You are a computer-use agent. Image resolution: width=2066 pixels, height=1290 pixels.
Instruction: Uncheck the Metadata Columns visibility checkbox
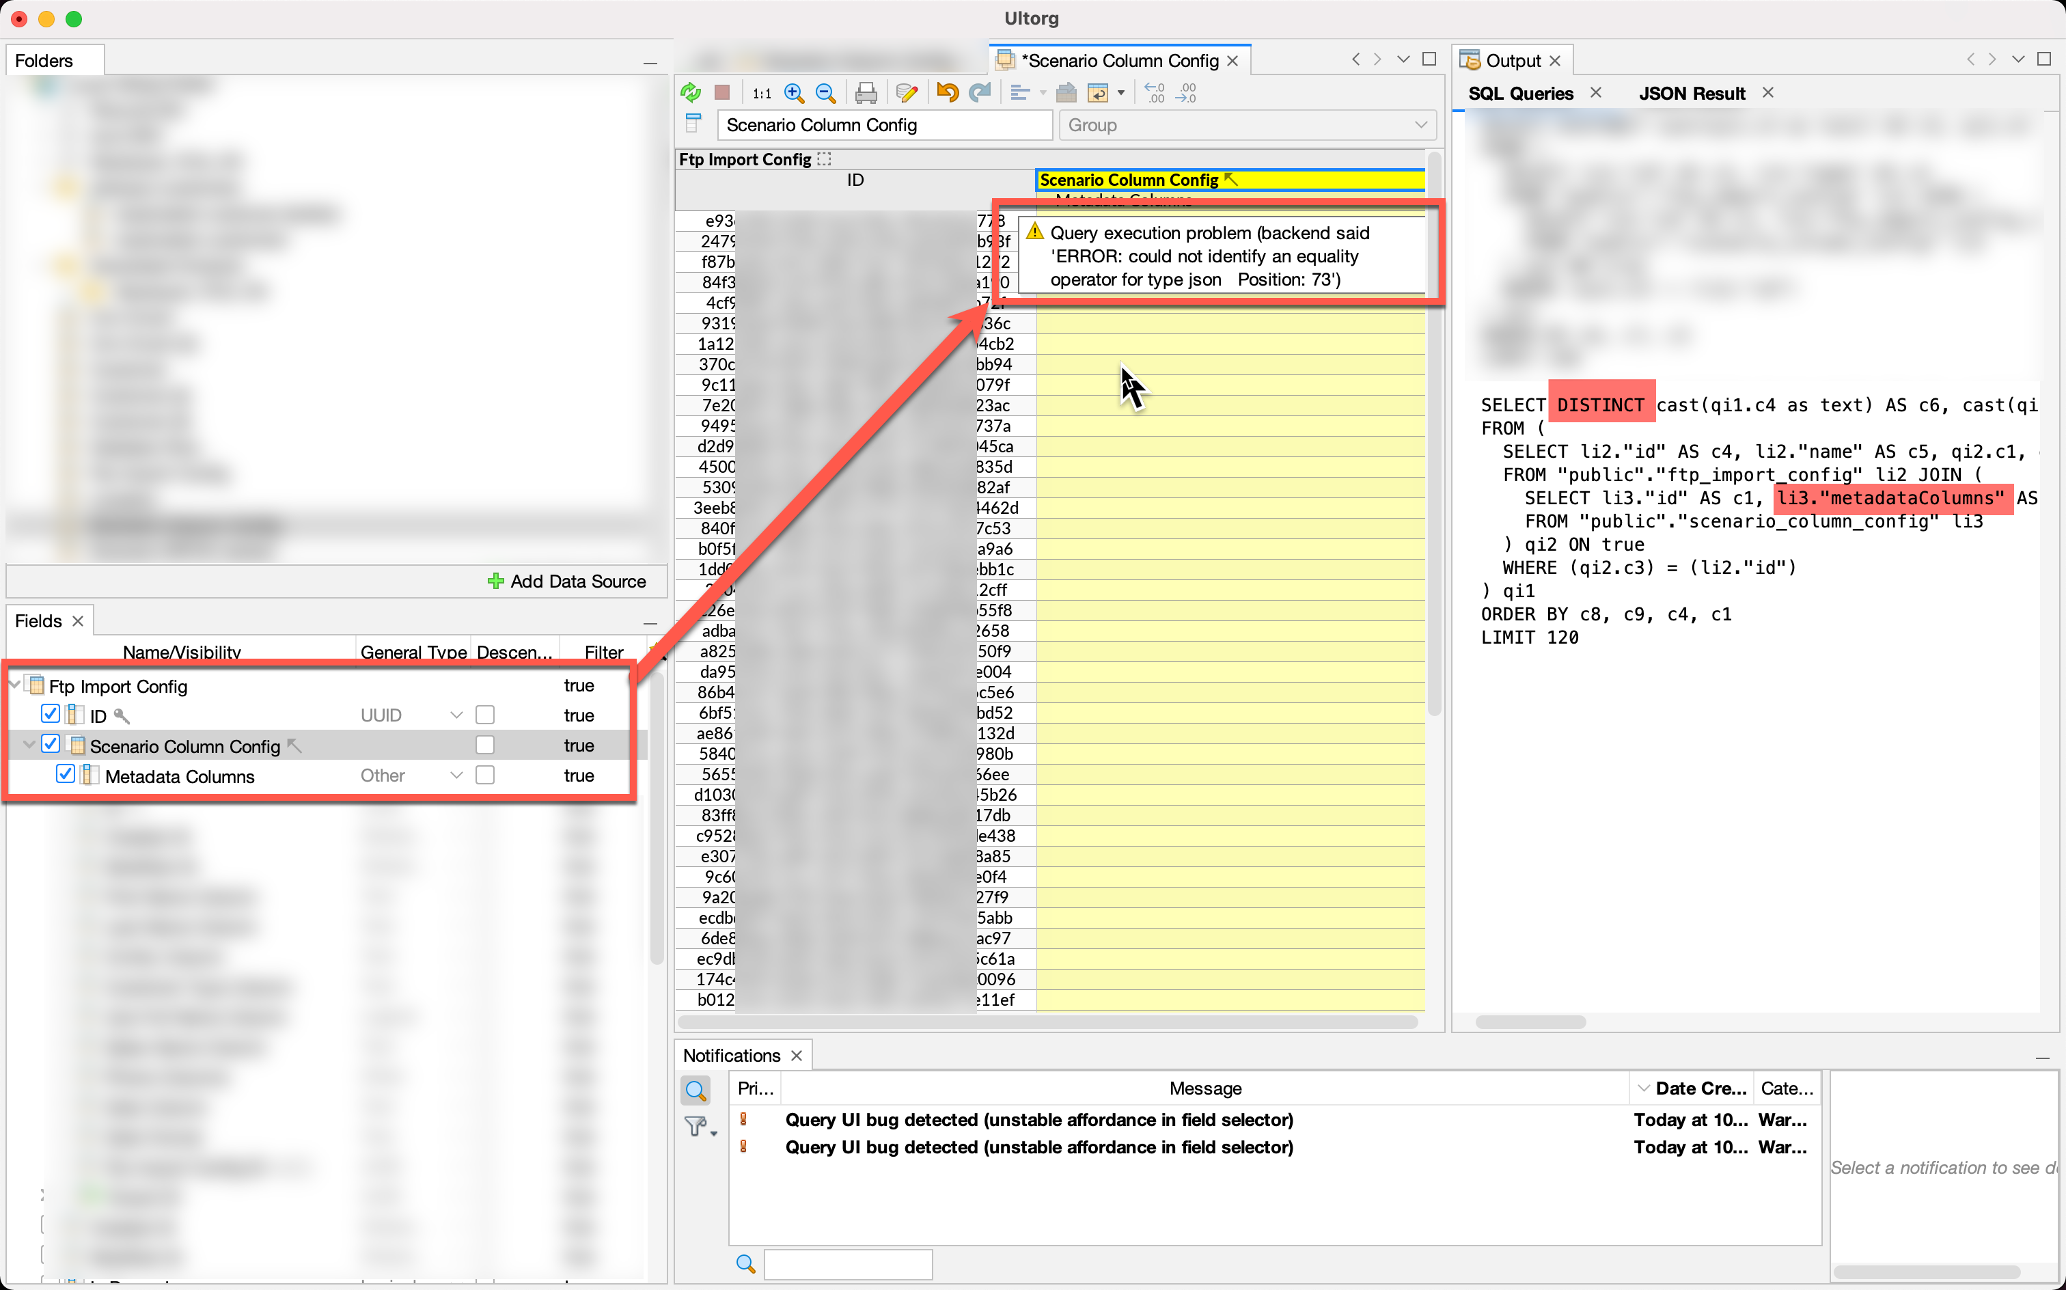click(x=65, y=775)
